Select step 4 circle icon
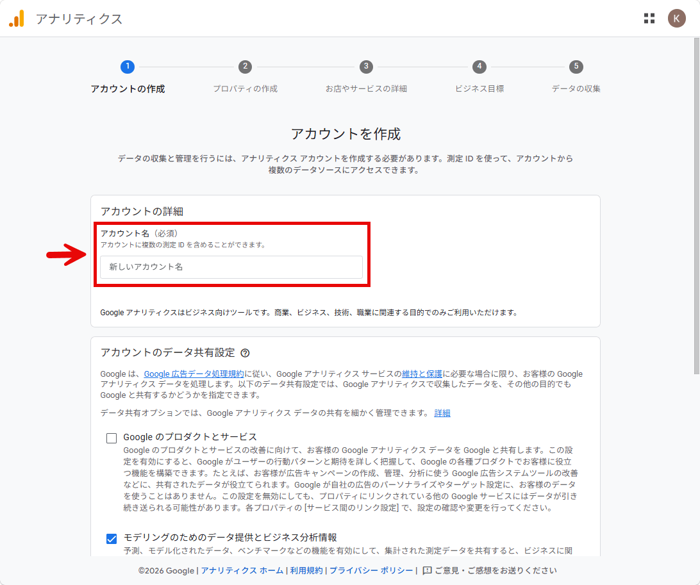Screen dimensions: 700x585 [x=479, y=67]
